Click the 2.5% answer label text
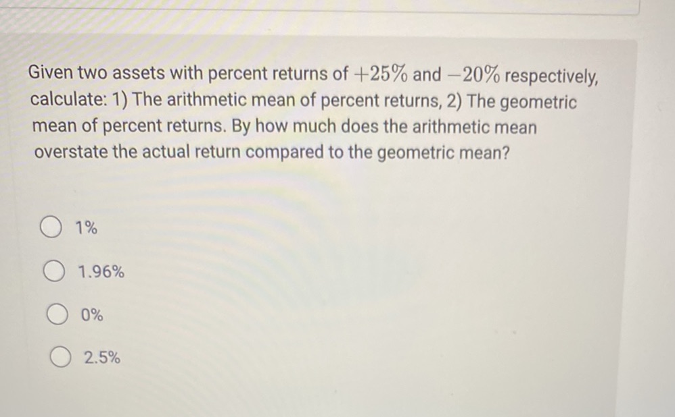The width and height of the screenshot is (675, 417). (101, 358)
